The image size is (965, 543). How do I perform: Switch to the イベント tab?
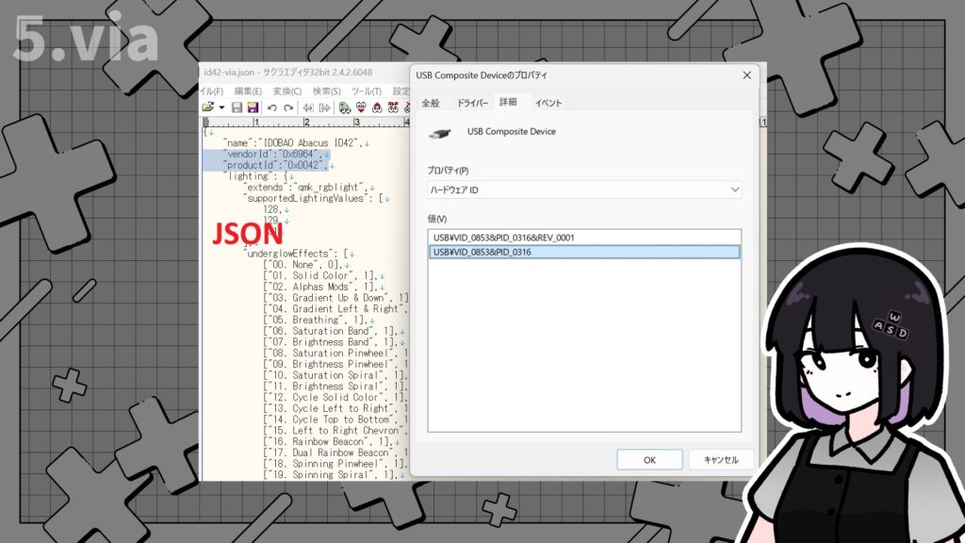click(548, 103)
